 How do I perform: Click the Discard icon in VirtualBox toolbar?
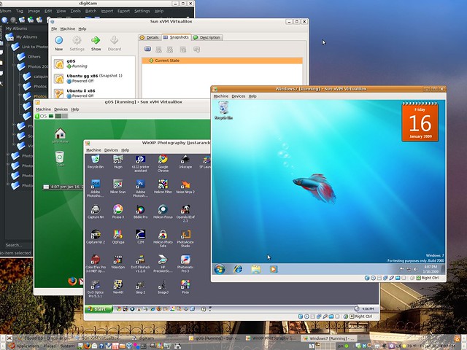tap(115, 40)
